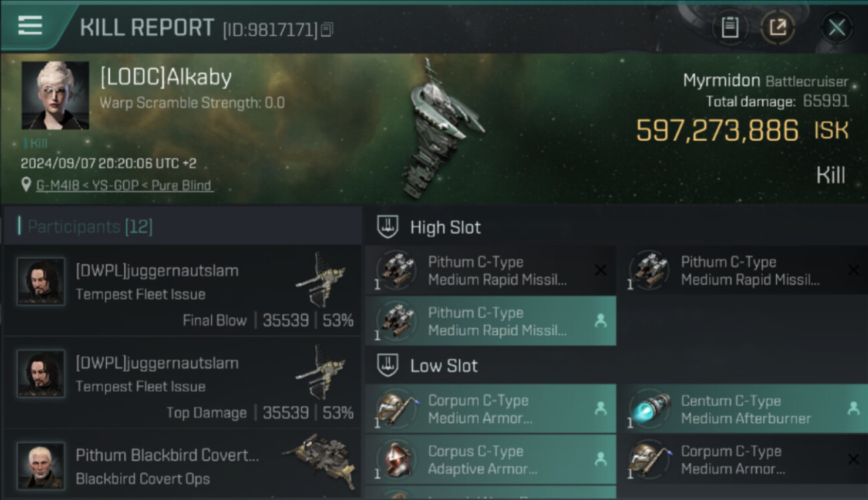This screenshot has width=868, height=500.
Task: Open the clipboard report icon
Action: (x=730, y=27)
